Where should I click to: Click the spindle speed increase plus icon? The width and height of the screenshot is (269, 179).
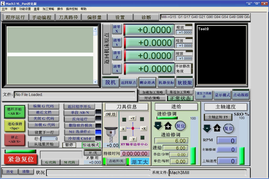(x=217, y=128)
